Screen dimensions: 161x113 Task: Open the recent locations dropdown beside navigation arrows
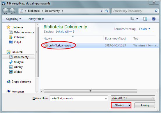tap(17, 11)
